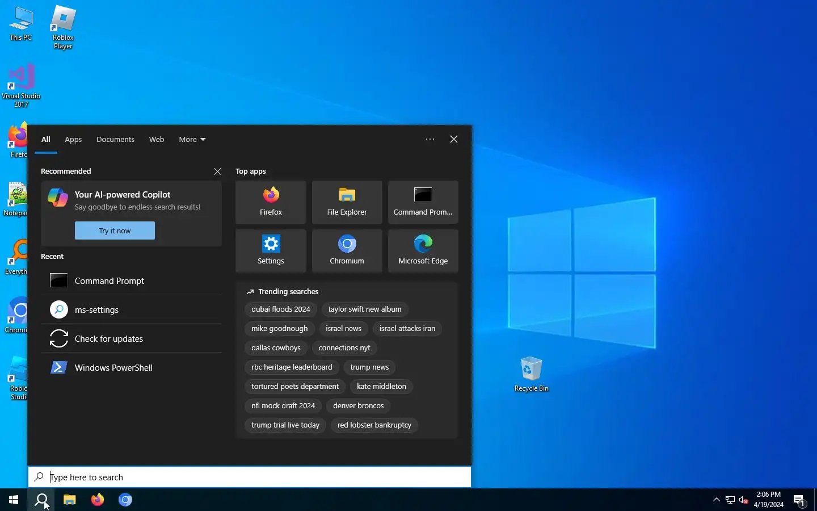Screen dimensions: 817x511
Task: Search trending 'taylor swift new album'
Action: pos(365,309)
